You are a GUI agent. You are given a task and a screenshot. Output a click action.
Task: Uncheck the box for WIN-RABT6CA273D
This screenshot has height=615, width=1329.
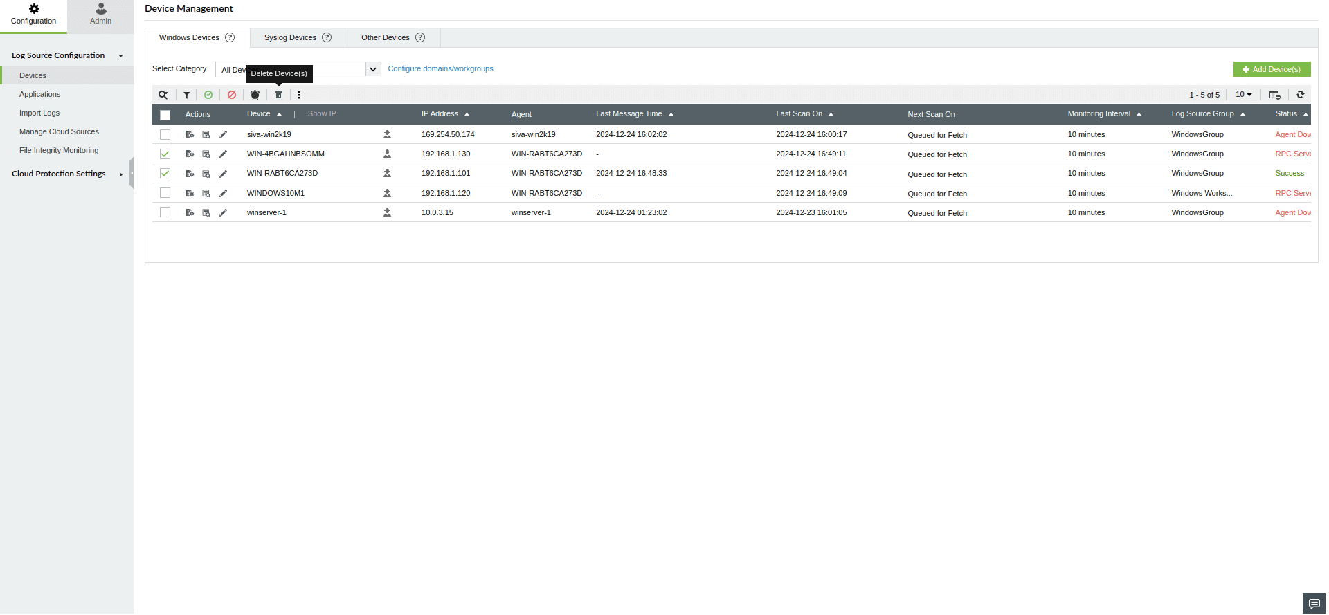165,173
